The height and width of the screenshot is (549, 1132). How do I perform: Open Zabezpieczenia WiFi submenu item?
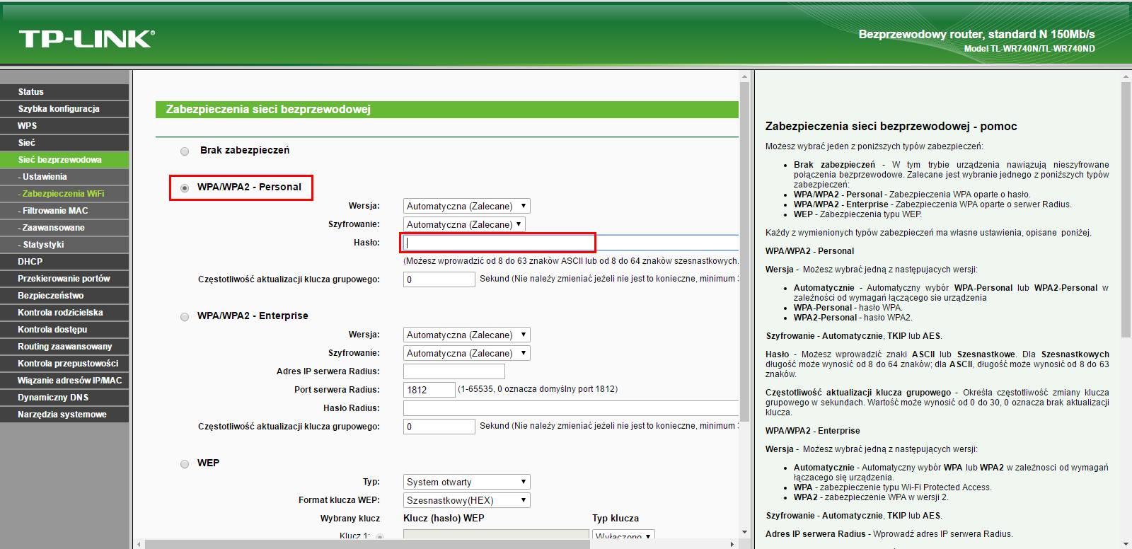(64, 194)
